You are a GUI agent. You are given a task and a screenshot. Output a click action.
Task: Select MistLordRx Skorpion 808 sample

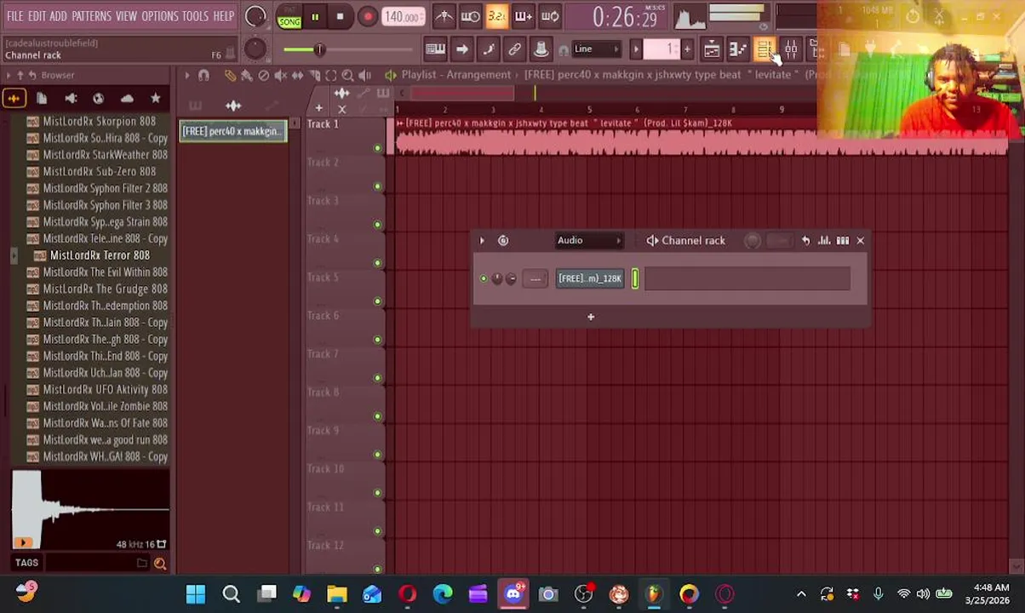tap(100, 121)
